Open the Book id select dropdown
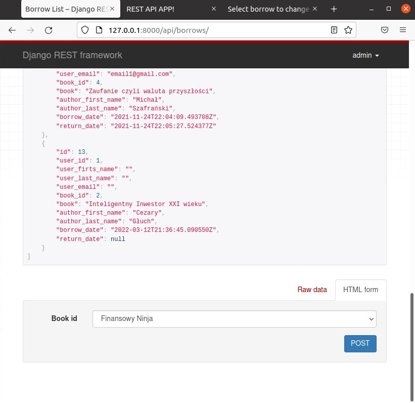 [x=235, y=319]
